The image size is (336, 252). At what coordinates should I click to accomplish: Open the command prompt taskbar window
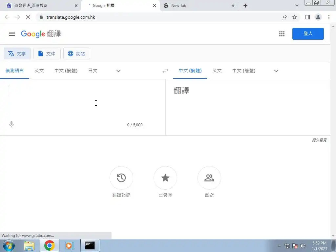point(90,245)
